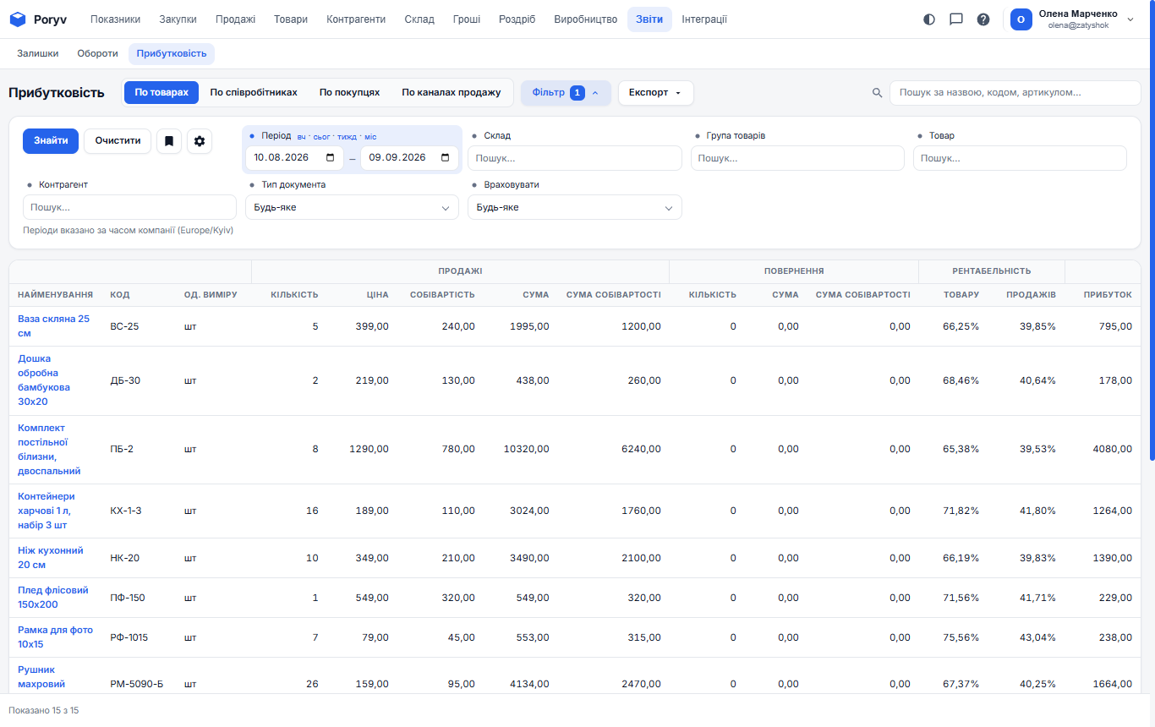Set period shortcut to тижд
This screenshot has height=727, width=1155.
347,136
